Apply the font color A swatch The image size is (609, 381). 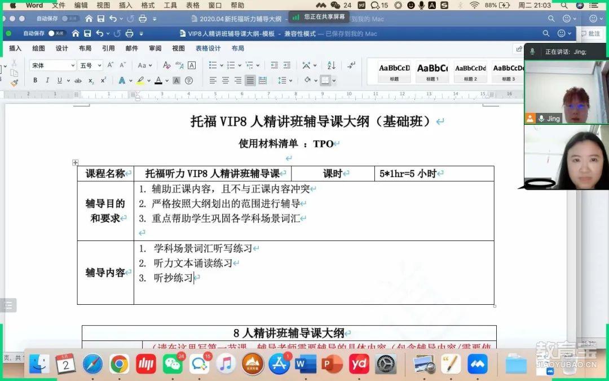158,81
